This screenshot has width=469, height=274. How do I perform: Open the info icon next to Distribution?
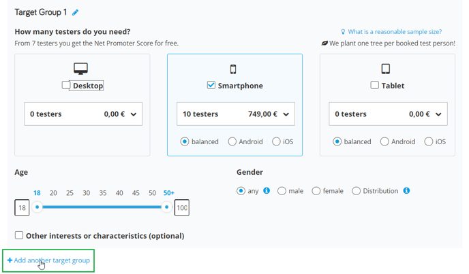406,190
